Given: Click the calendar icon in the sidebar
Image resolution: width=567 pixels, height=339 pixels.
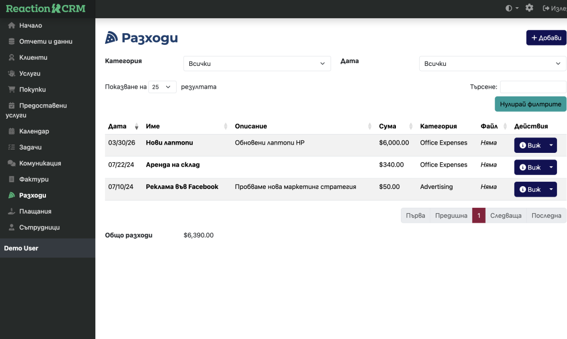Looking at the screenshot, I should [12, 131].
